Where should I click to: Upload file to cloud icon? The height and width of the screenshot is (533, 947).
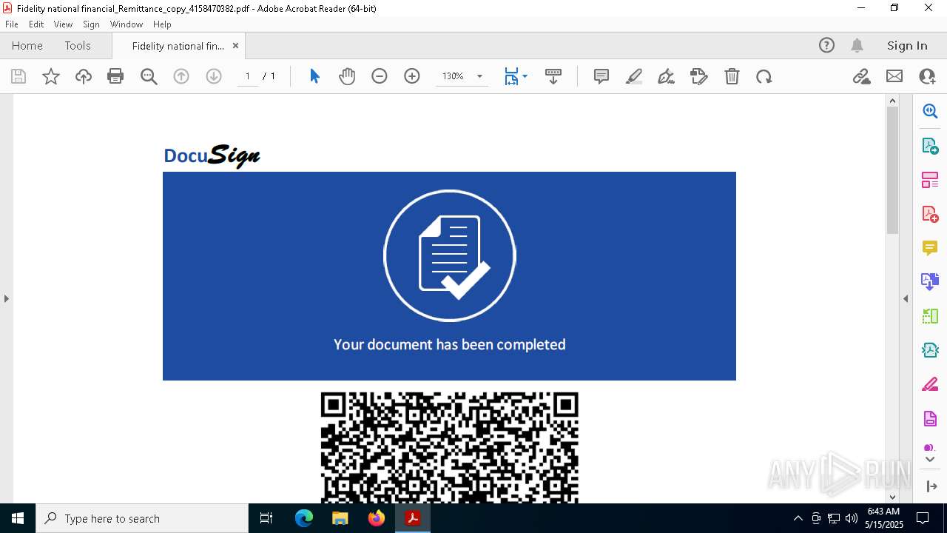(x=84, y=76)
